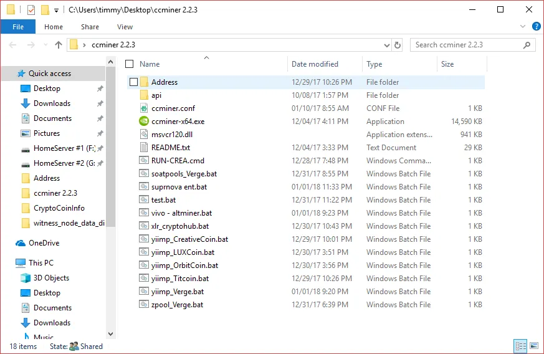Screen dimensions: 544x354
Task: Select HomeServer #1 (F:) in navigation pane
Action: [59, 148]
